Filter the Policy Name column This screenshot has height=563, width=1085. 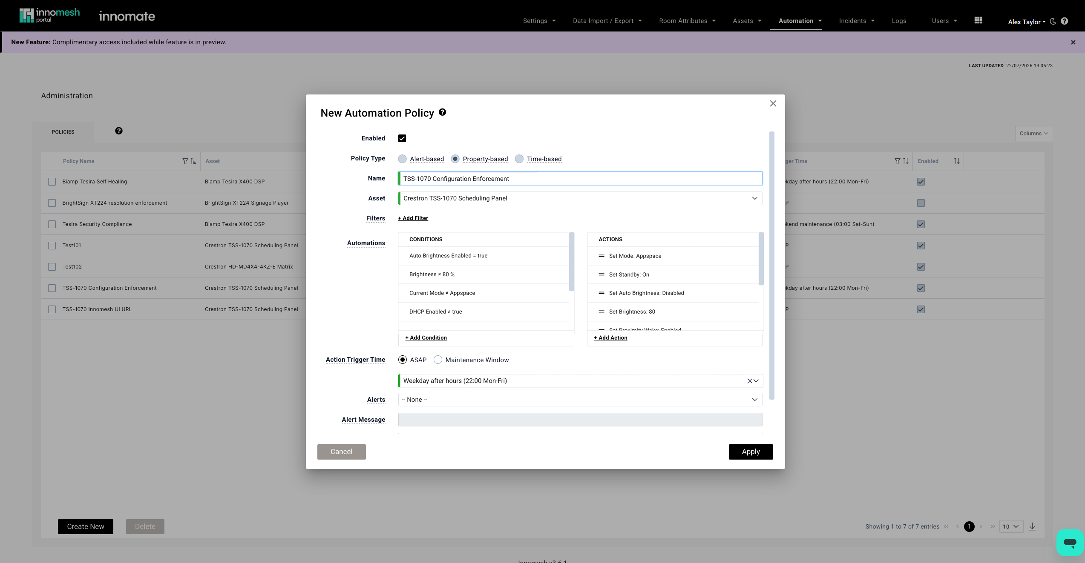pos(185,161)
